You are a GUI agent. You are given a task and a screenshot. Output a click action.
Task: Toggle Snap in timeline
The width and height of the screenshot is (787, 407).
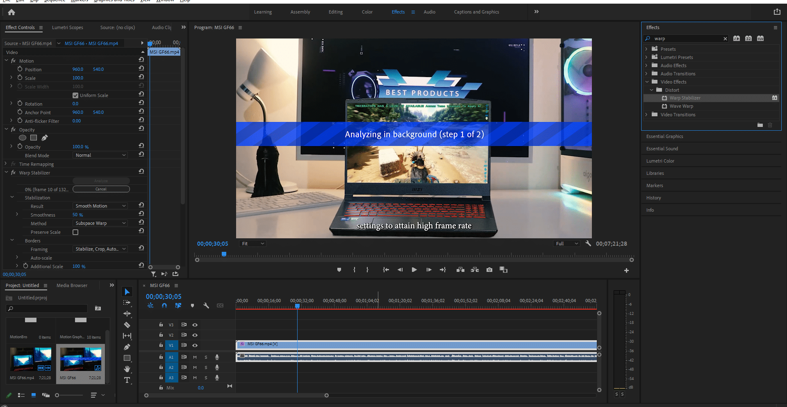(x=164, y=305)
